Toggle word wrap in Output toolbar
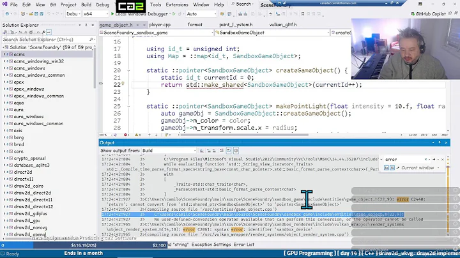Image resolution: width=460 pixels, height=258 pixels. coord(229,151)
